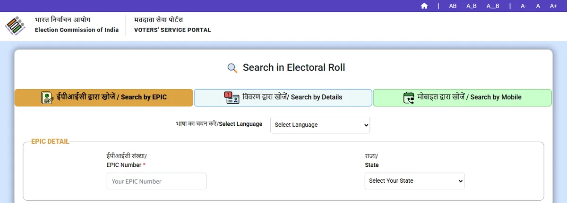Switch to Search by Mobile tab
The height and width of the screenshot is (203, 567).
(462, 97)
